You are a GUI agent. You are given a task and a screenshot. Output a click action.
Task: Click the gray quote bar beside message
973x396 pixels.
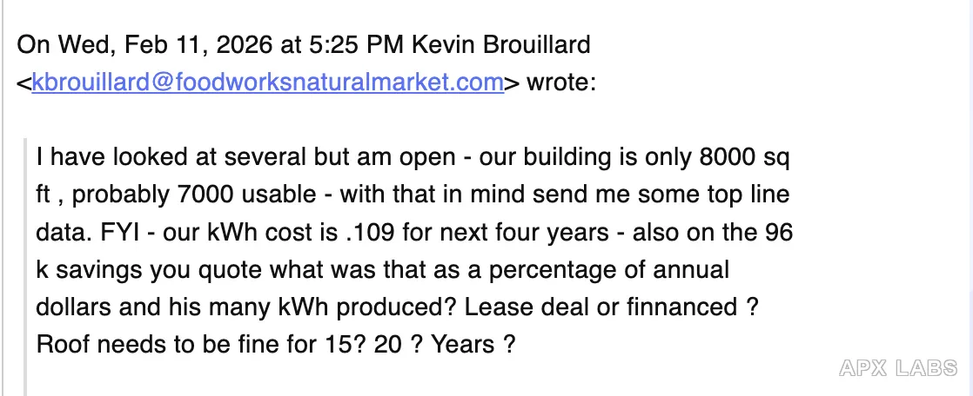point(26,266)
